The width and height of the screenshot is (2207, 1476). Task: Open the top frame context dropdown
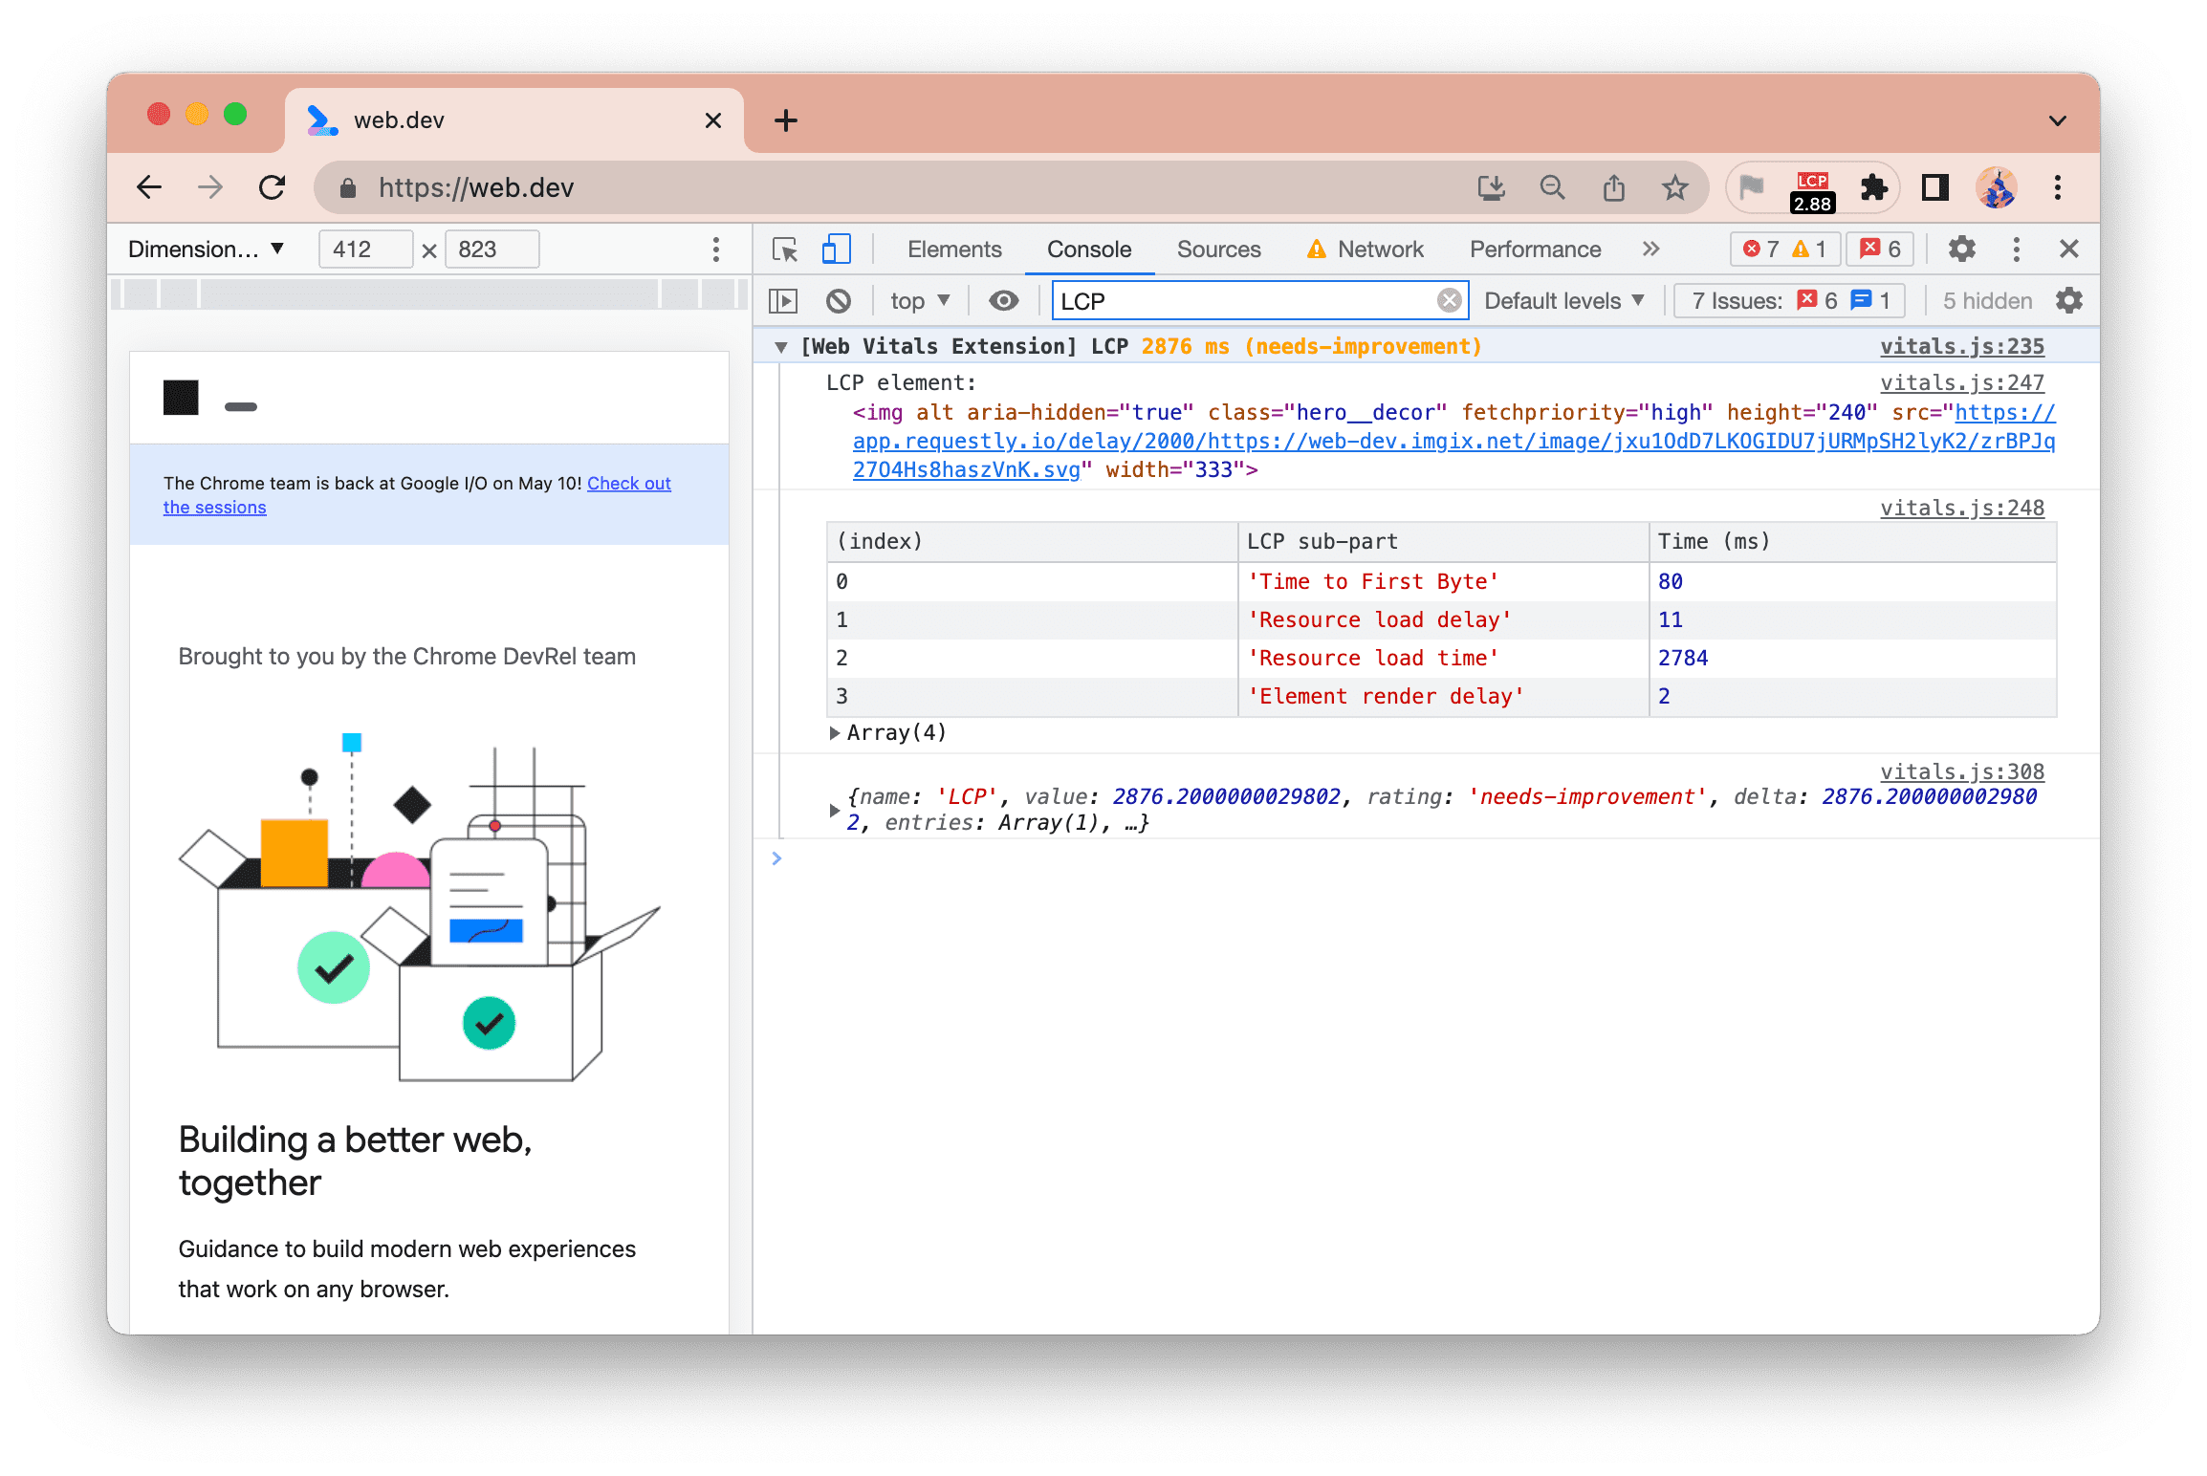[x=919, y=300]
